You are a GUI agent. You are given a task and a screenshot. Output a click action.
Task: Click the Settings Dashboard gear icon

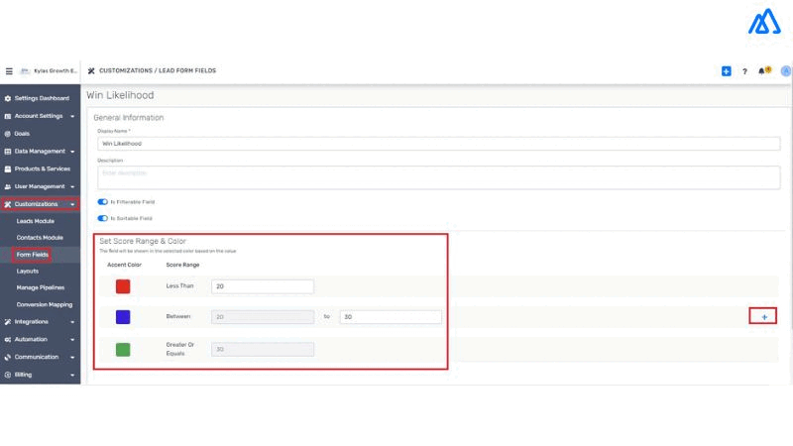pos(8,98)
